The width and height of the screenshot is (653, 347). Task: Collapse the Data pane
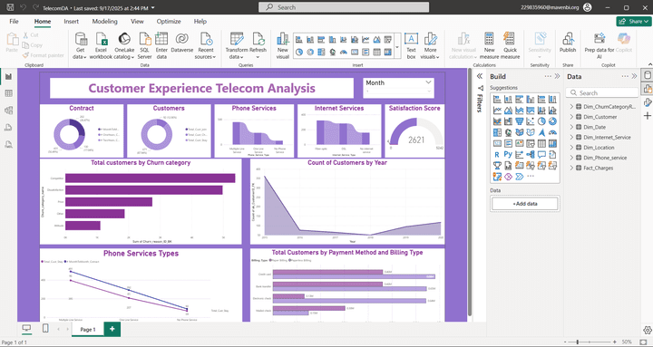[634, 76]
